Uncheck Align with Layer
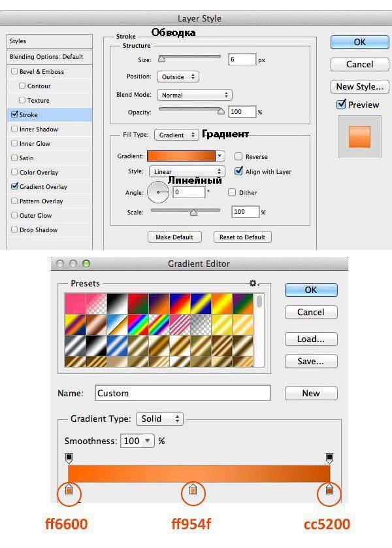Screen dimensions: 392x548 pyautogui.click(x=238, y=171)
